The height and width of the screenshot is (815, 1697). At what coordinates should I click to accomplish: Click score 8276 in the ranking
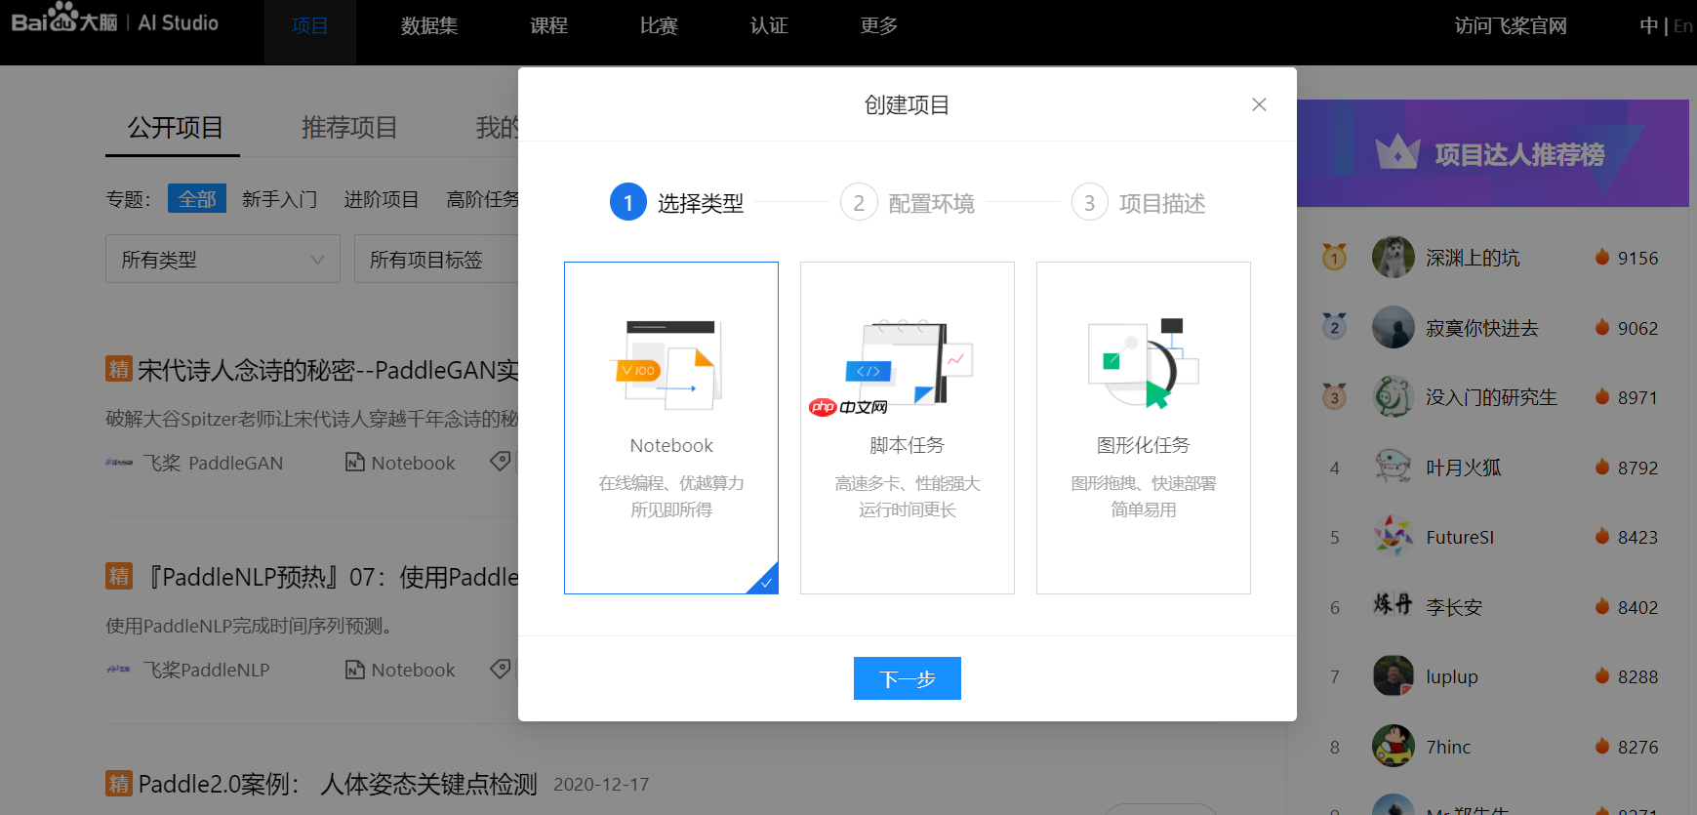[1637, 747]
